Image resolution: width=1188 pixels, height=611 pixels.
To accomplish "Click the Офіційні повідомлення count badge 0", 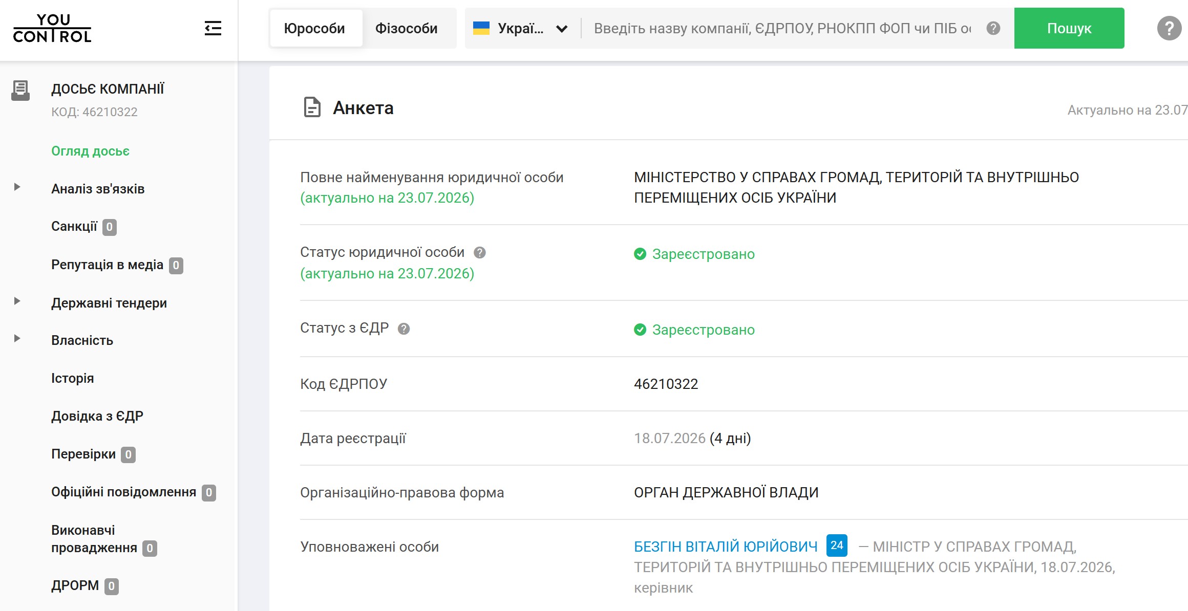I will [x=208, y=493].
